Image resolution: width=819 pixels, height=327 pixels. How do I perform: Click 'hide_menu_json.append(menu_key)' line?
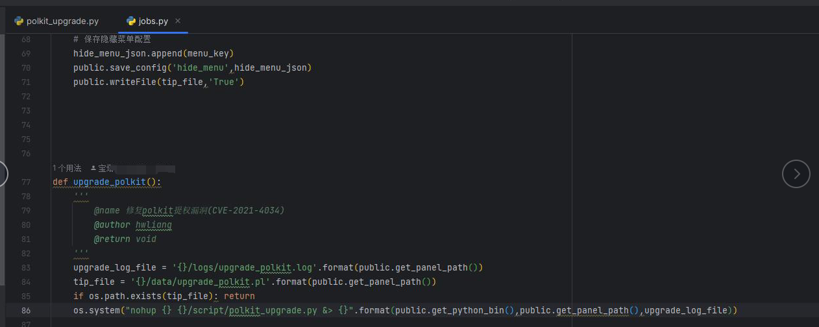coord(153,53)
